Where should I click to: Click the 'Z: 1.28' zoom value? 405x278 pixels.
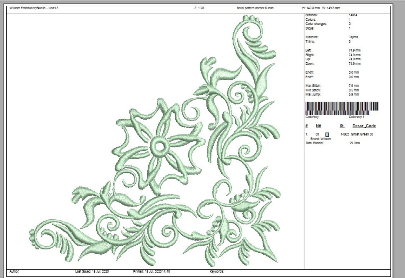point(199,8)
